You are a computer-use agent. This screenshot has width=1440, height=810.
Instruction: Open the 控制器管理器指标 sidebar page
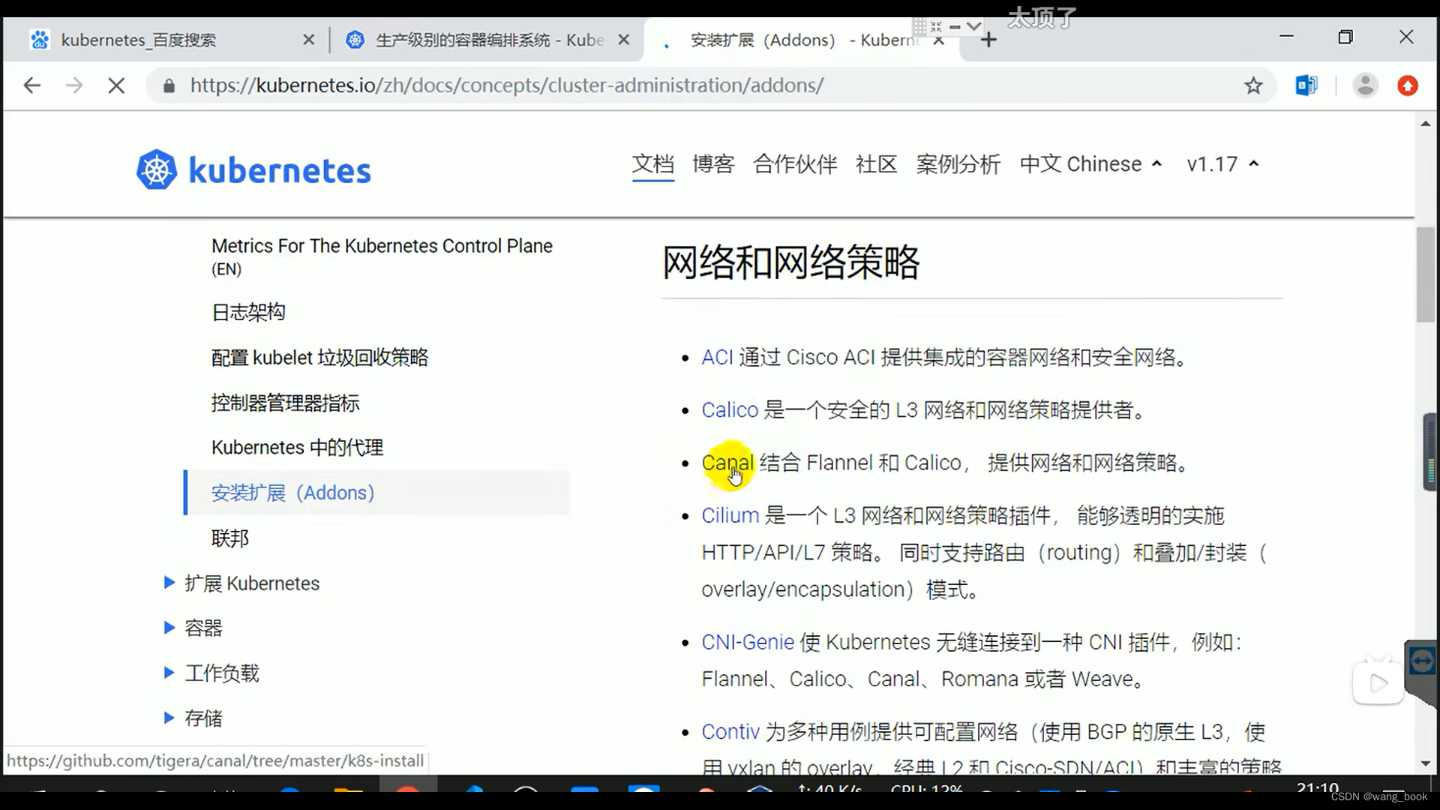pos(285,403)
